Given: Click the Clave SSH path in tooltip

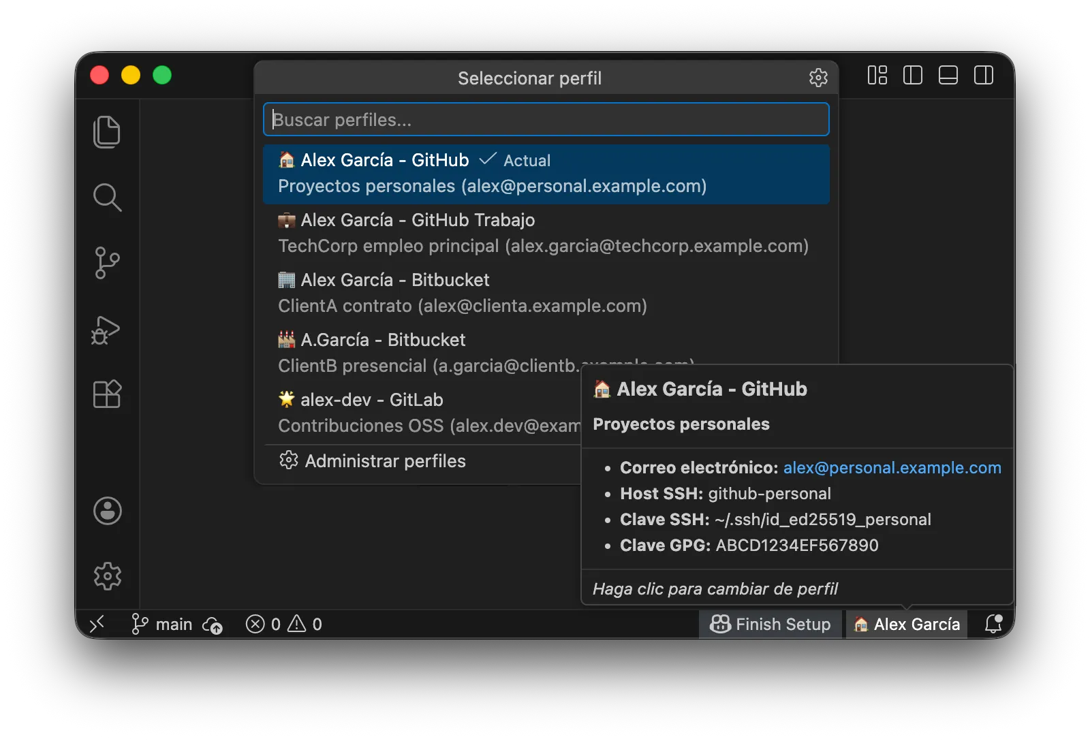Looking at the screenshot, I should click(822, 520).
